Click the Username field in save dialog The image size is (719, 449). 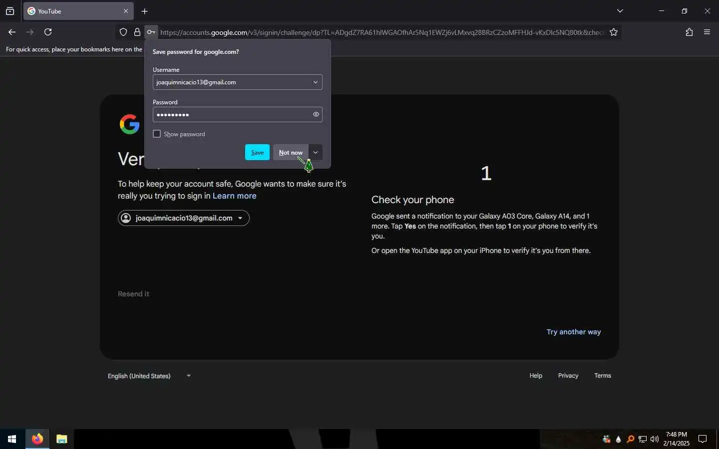tap(237, 82)
